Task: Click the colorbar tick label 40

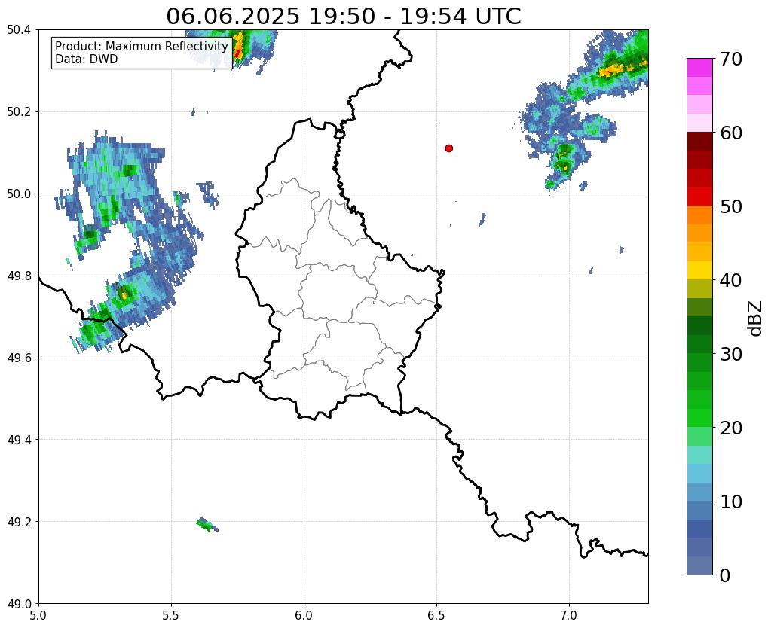Action: (731, 280)
